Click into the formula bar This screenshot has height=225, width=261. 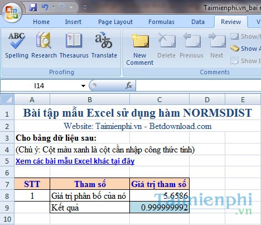pos(199,86)
